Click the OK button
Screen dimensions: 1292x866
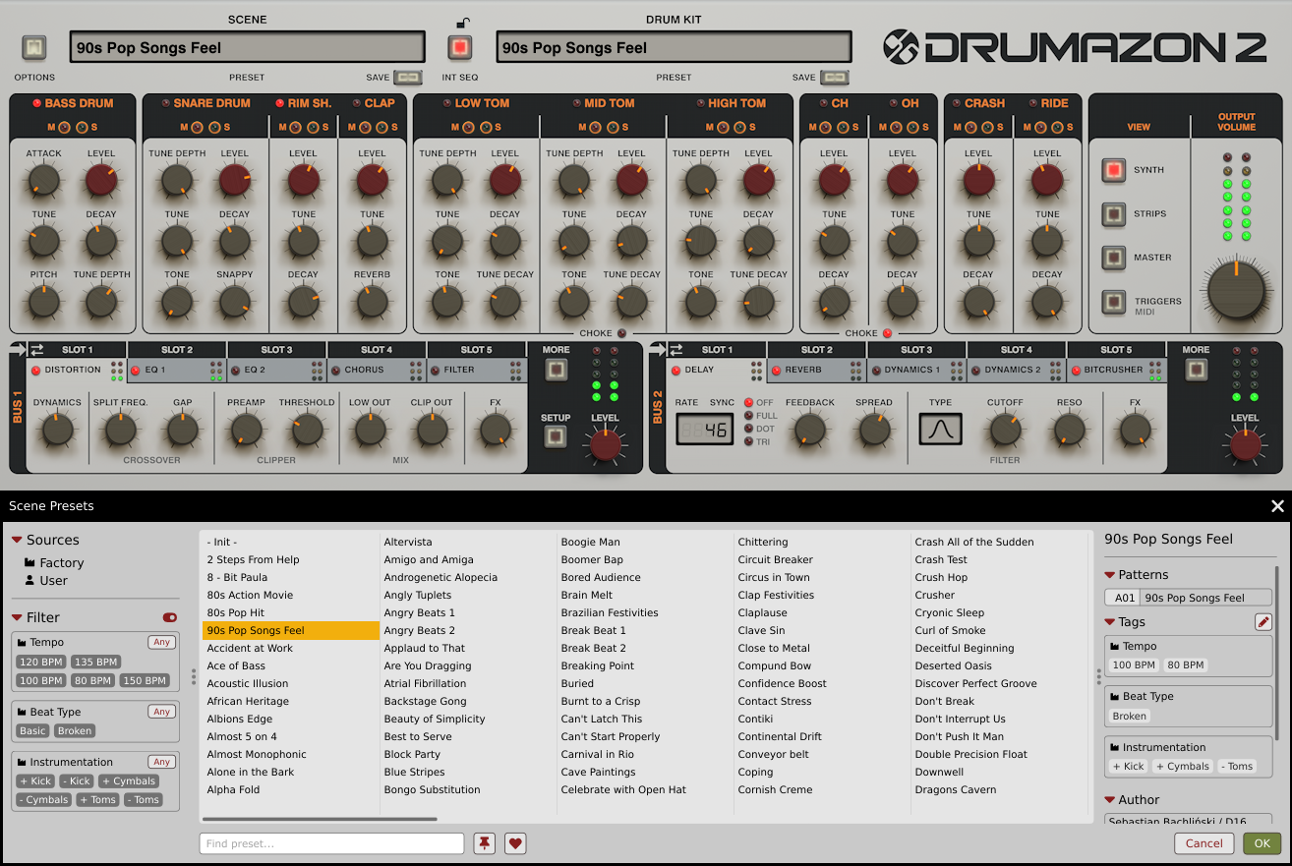point(1262,842)
